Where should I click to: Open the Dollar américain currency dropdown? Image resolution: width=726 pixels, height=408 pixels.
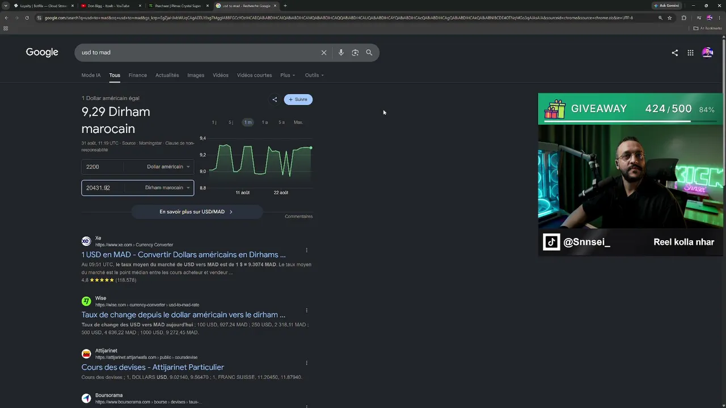pyautogui.click(x=168, y=167)
